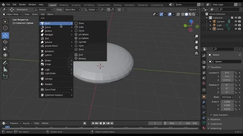Image resolution: width=243 pixels, height=136 pixels.
Task: Select the Annotate tool
Action: tap(5, 63)
